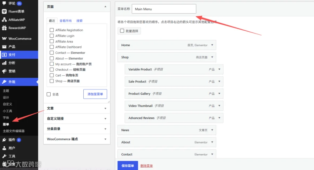Click the Payments (支付) dollar icon
Image resolution: width=314 pixels, height=170 pixels.
(4, 55)
